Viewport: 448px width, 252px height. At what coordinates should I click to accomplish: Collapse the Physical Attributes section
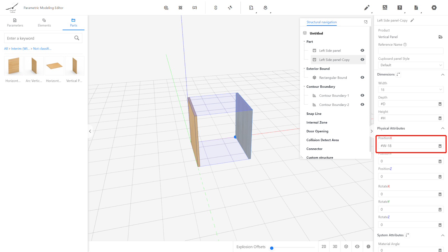[442, 128]
